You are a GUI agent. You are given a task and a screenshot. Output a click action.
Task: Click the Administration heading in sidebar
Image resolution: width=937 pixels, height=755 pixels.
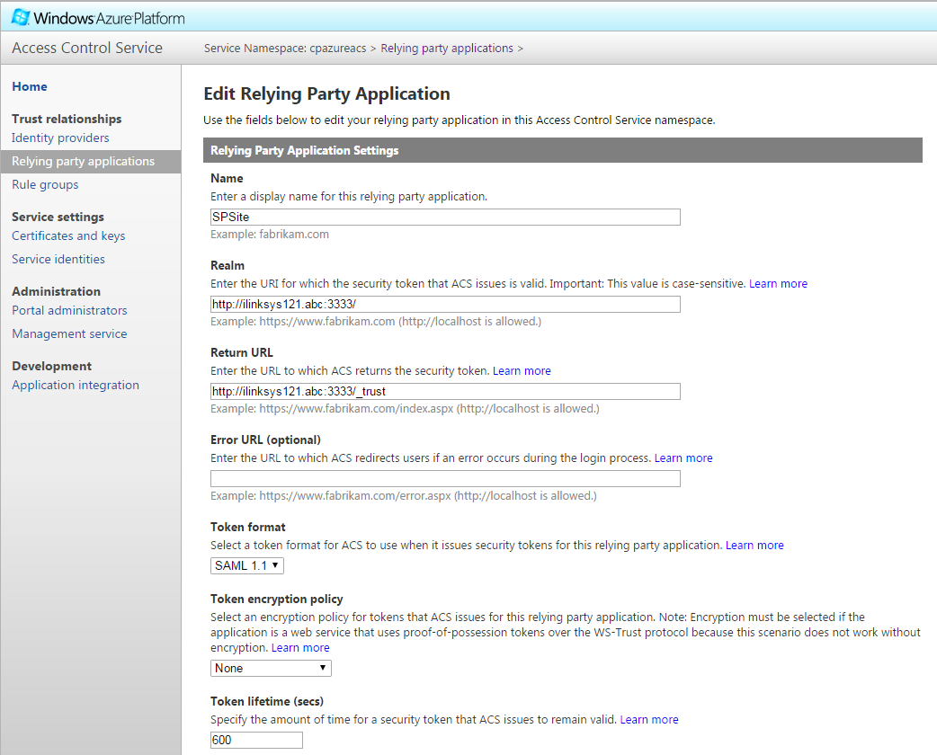(56, 291)
